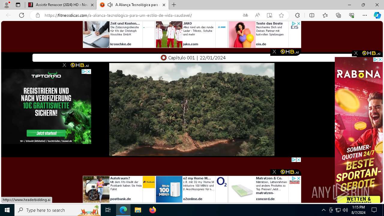
Task: Launch Firefox from the taskbar
Action: tap(152, 210)
